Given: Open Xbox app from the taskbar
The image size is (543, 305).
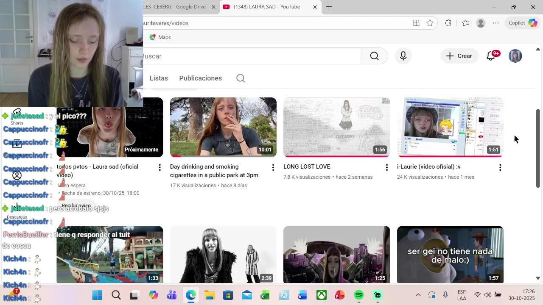Looking at the screenshot, I should point(322,295).
